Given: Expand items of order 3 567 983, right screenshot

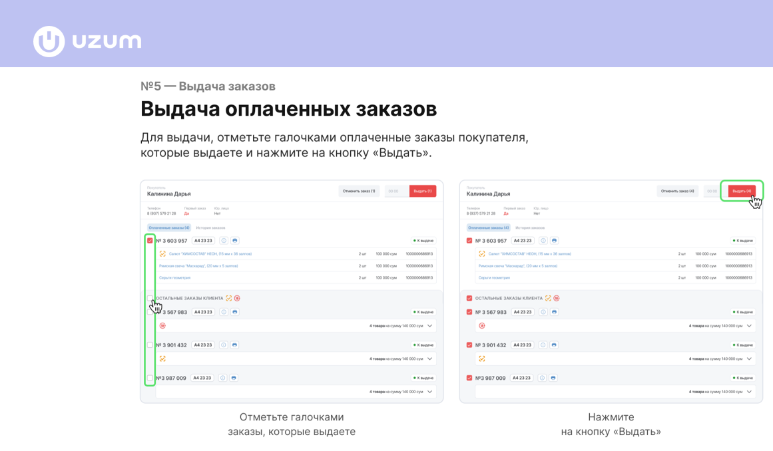Looking at the screenshot, I should pos(749,326).
